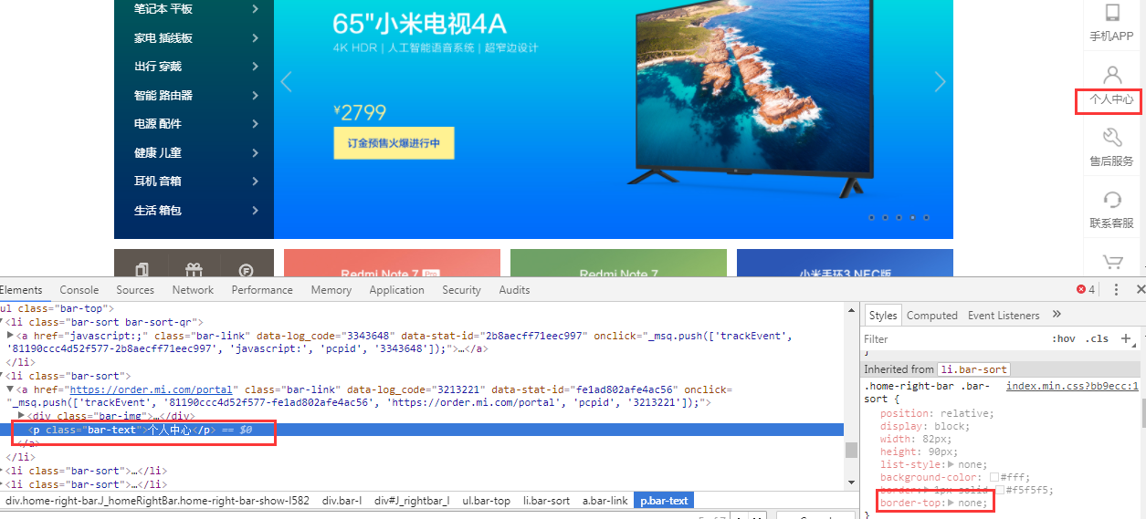This screenshot has width=1146, height=519.
Task: Switch to the Sources tab
Action: pyautogui.click(x=135, y=289)
